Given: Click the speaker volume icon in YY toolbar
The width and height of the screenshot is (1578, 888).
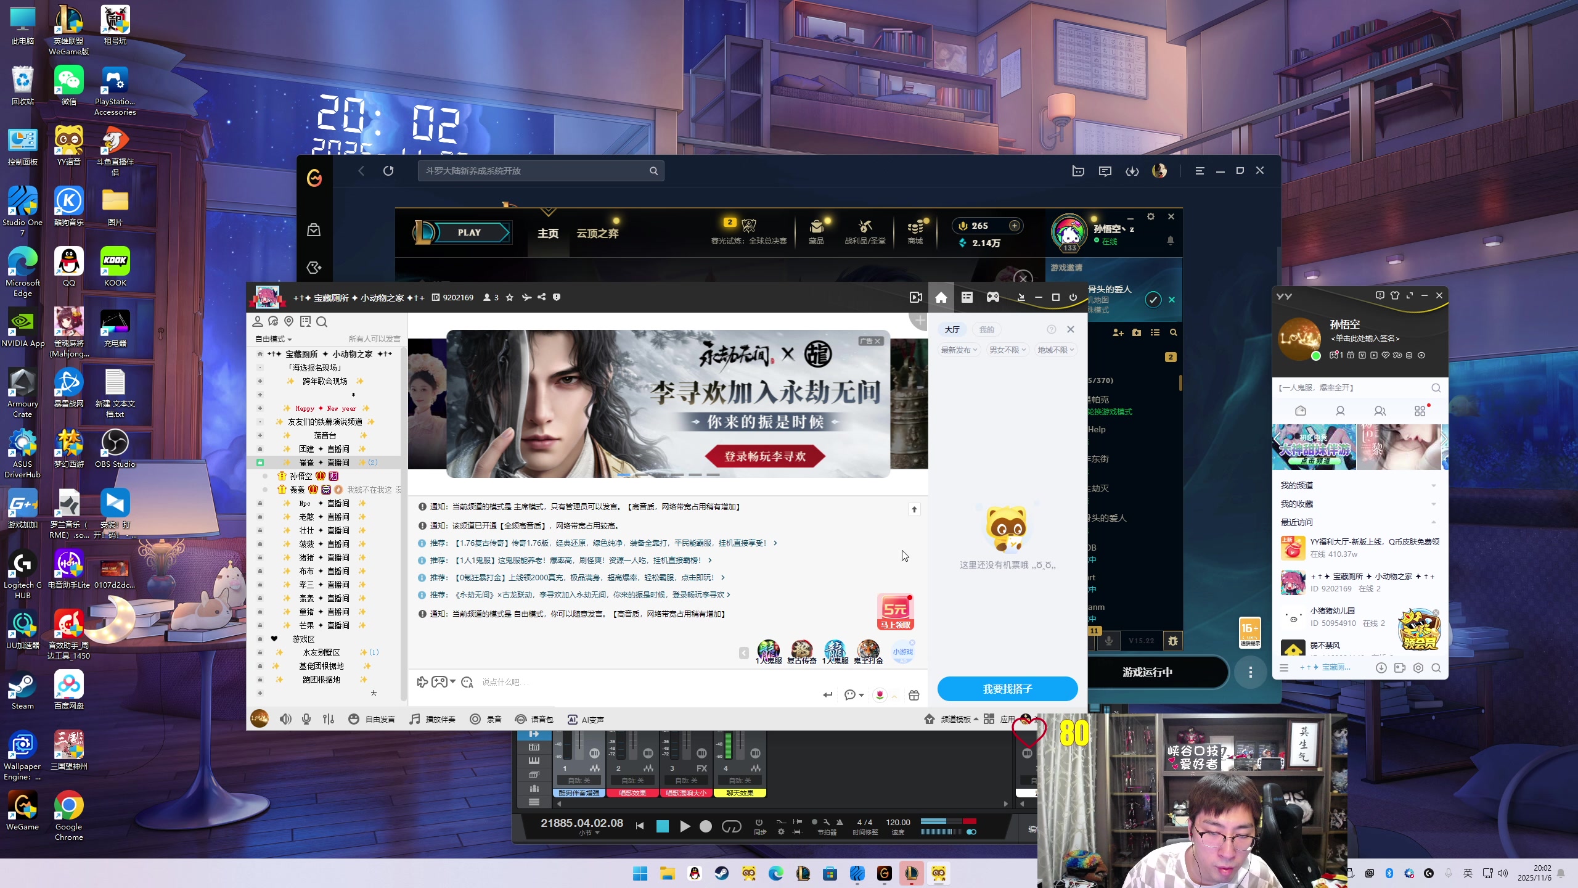Looking at the screenshot, I should click(x=285, y=719).
